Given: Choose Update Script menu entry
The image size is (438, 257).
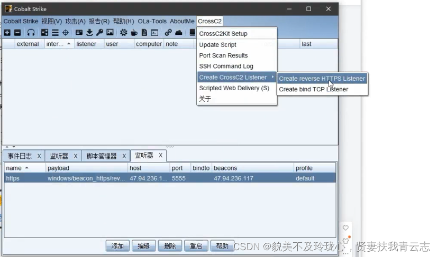Looking at the screenshot, I should (236, 45).
